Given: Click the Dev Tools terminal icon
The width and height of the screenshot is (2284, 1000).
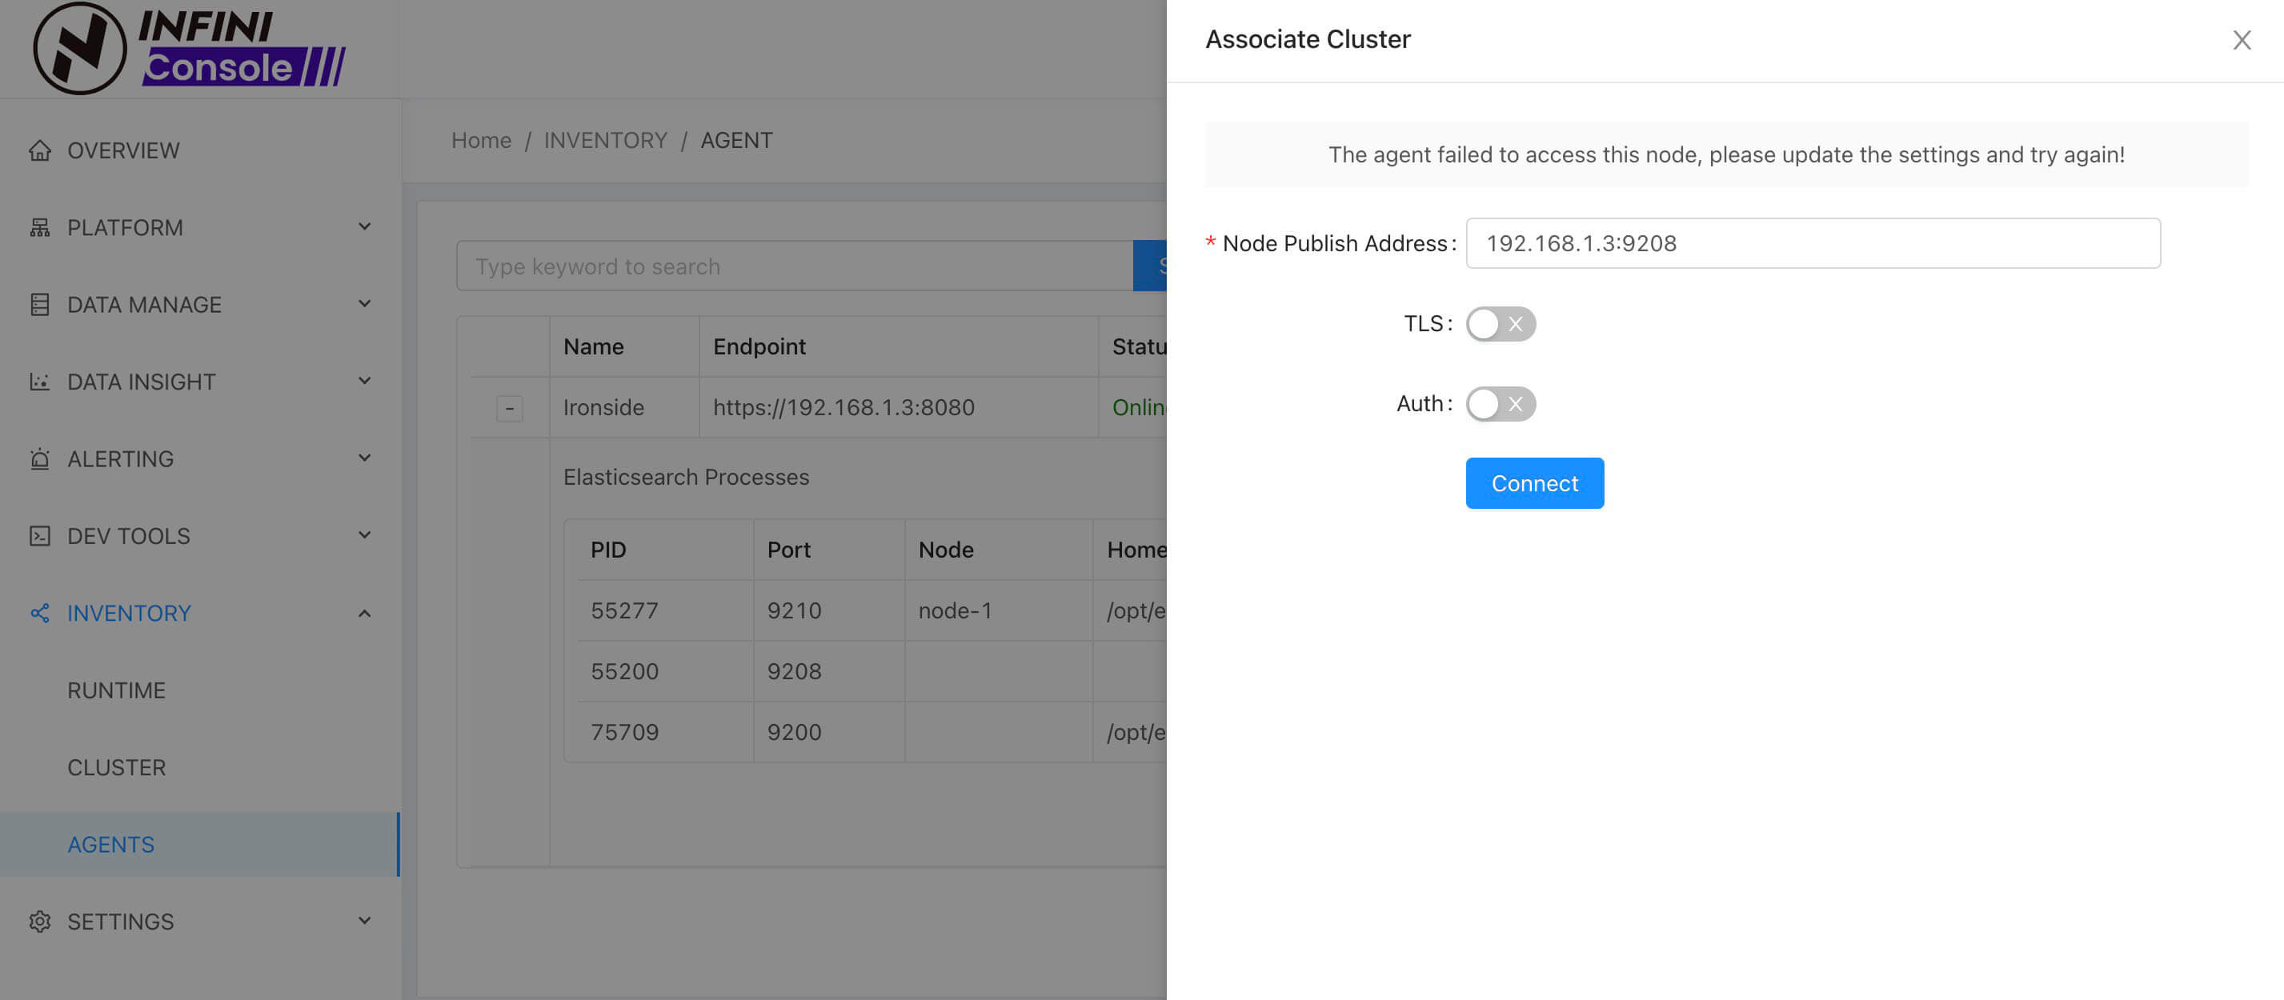Looking at the screenshot, I should 39,536.
